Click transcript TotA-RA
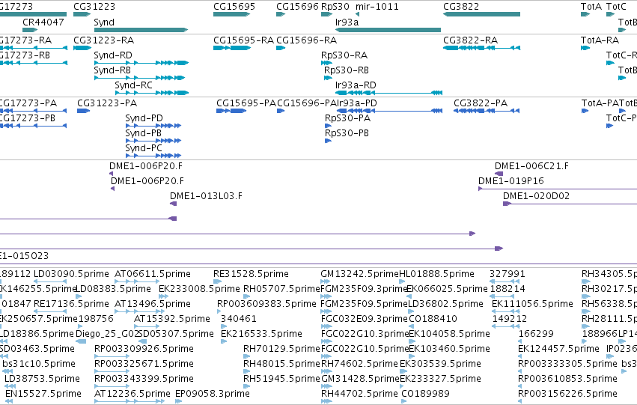This screenshot has height=405, width=637. (x=585, y=48)
